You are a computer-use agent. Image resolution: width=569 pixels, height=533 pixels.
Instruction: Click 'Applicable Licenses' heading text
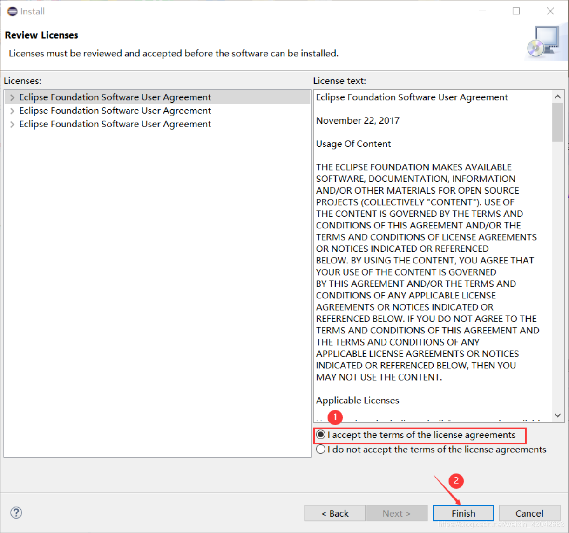coord(358,400)
